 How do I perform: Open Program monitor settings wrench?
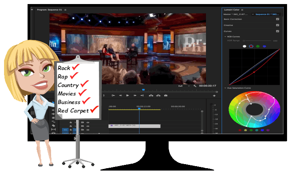pos(195,86)
